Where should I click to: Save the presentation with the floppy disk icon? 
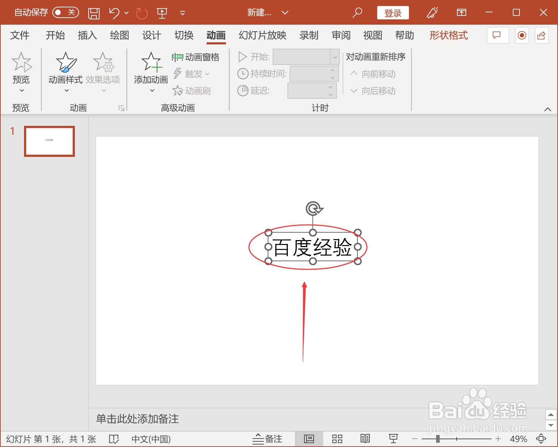click(x=94, y=13)
